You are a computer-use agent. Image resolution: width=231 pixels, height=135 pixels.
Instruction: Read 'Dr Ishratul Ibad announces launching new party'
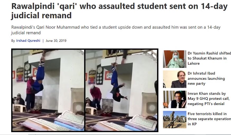coord(206,79)
